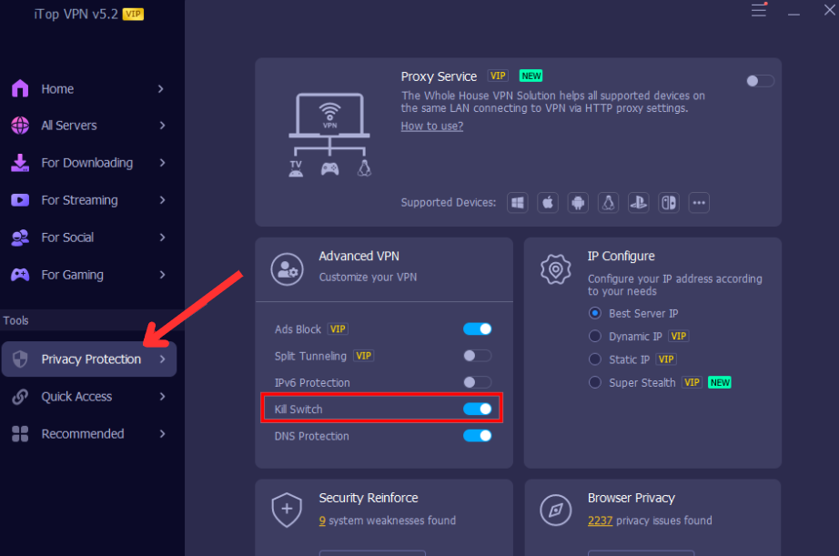
Task: Click the Proxy Service title text
Action: pyautogui.click(x=439, y=76)
